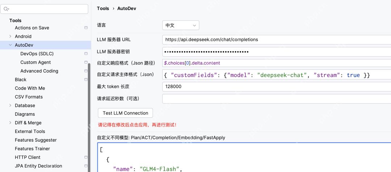This screenshot has height=172, width=391.
Task: Click project-level icon beside Actions on Save
Action: pos(86,27)
